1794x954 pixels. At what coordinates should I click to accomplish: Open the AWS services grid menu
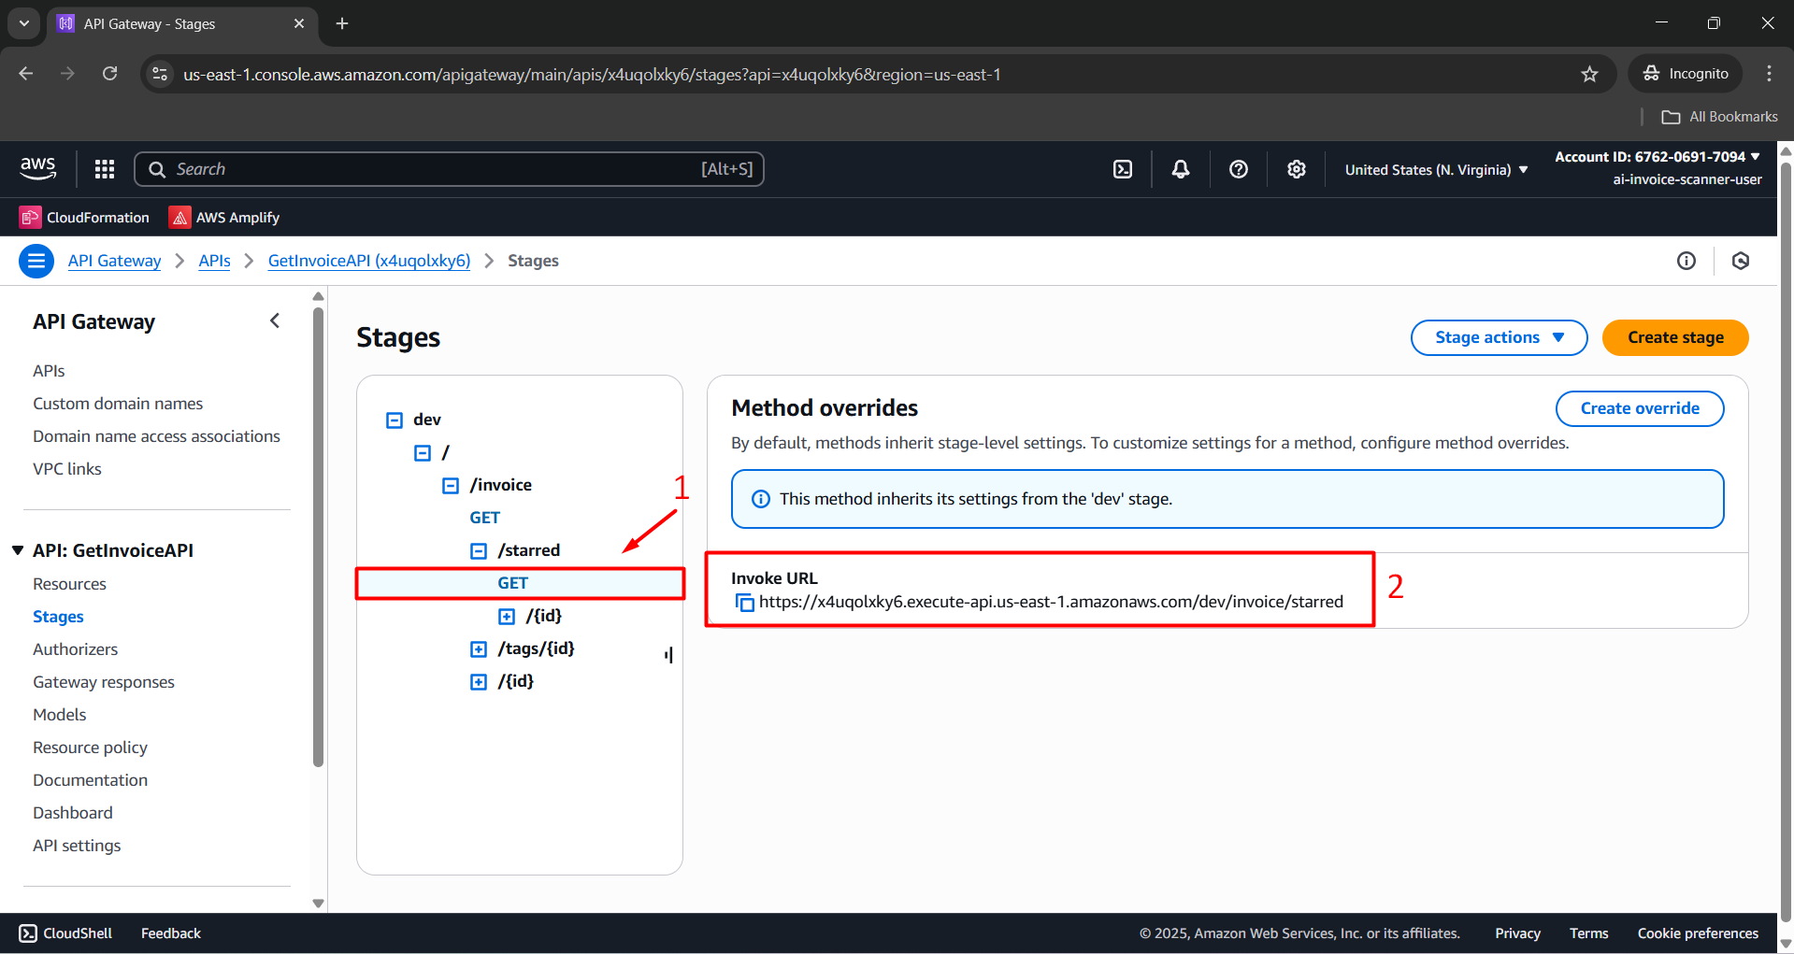(x=105, y=169)
